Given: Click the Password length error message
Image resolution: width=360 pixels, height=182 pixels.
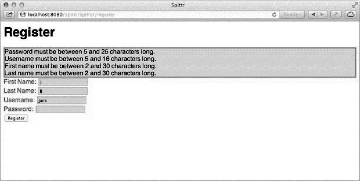Looking at the screenshot, I should [80, 51].
